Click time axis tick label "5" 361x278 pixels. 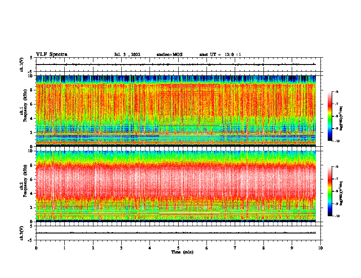pos(178,248)
